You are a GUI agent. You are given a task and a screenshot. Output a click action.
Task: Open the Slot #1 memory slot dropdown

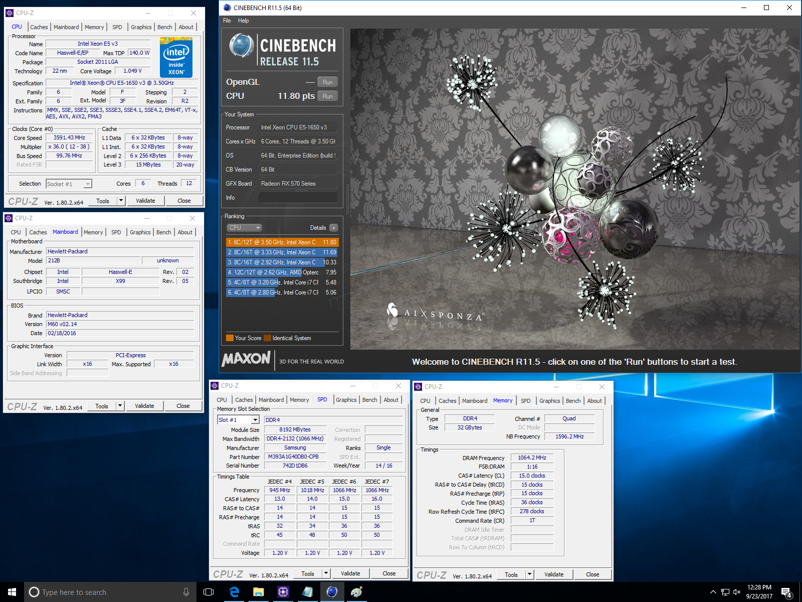point(238,420)
